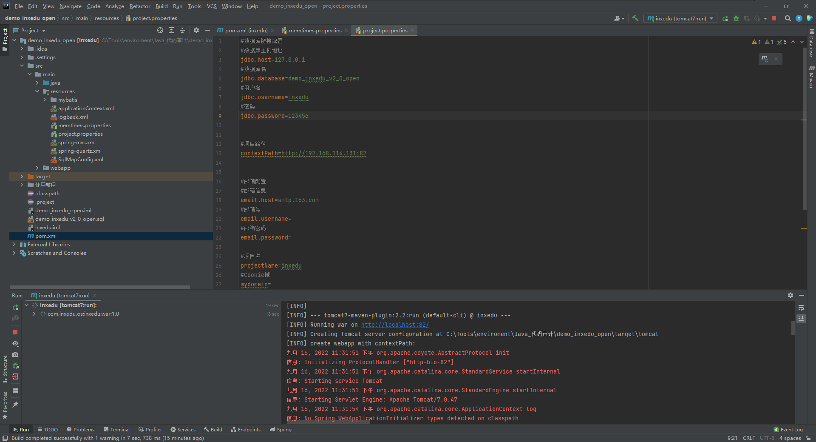Click the CRLF line separator in status bar
816x442 pixels.
[x=749, y=438]
